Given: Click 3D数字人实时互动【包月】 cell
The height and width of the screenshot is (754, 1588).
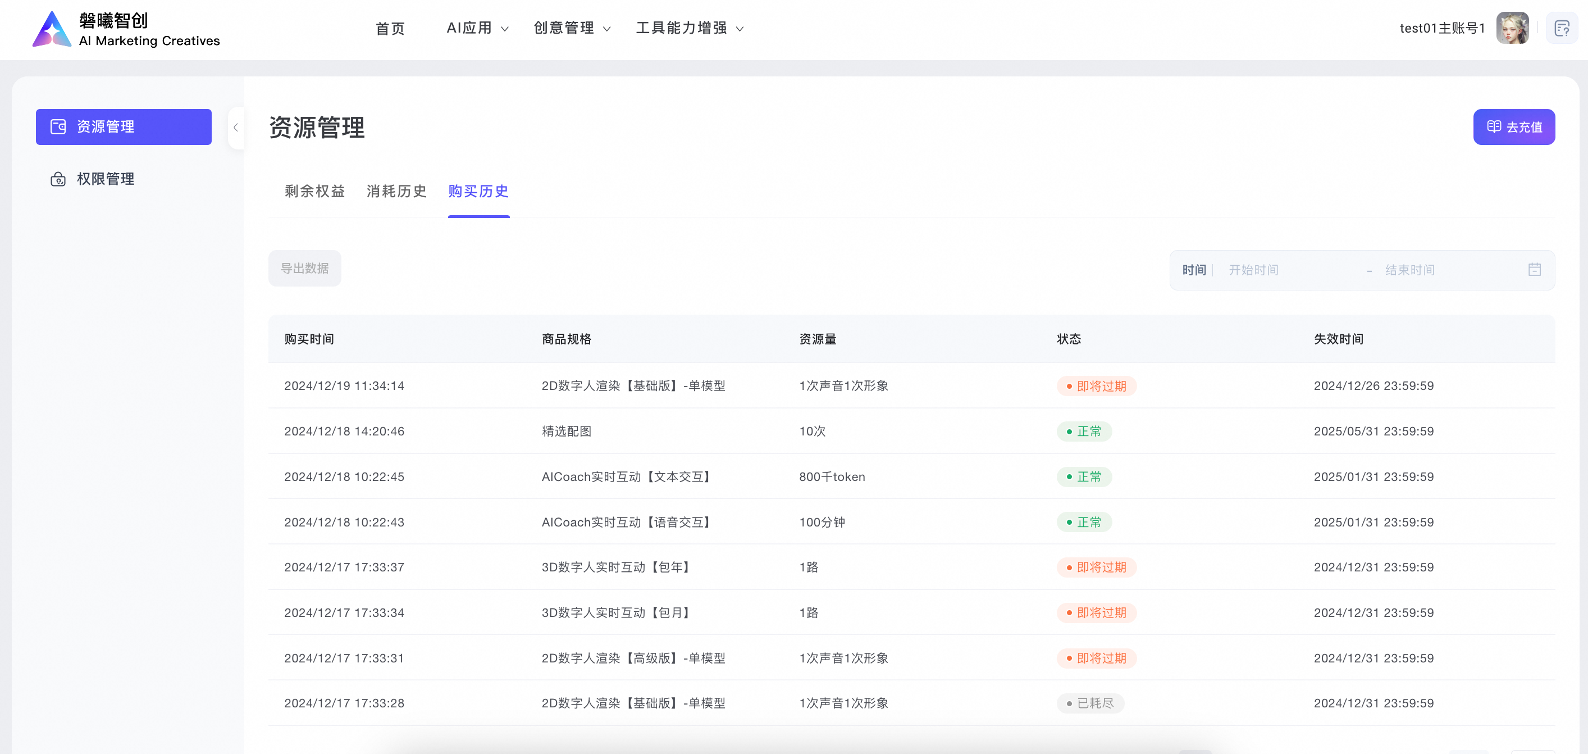Looking at the screenshot, I should coord(617,613).
